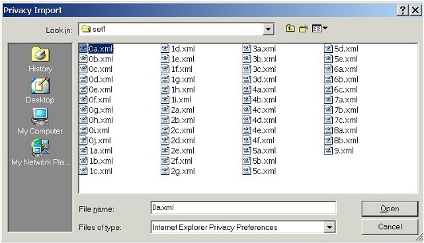The width and height of the screenshot is (424, 243).
Task: Click the 6c.xml file name
Action: (346, 90)
